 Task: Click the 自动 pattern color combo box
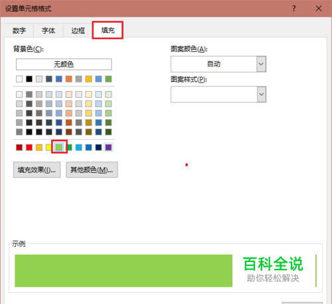tap(218, 64)
